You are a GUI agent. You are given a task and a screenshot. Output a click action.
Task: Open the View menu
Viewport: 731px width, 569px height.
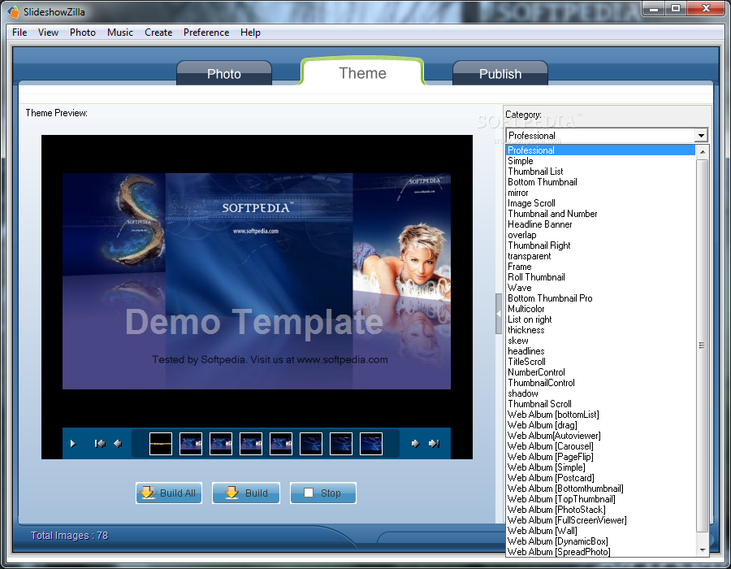[x=48, y=33]
